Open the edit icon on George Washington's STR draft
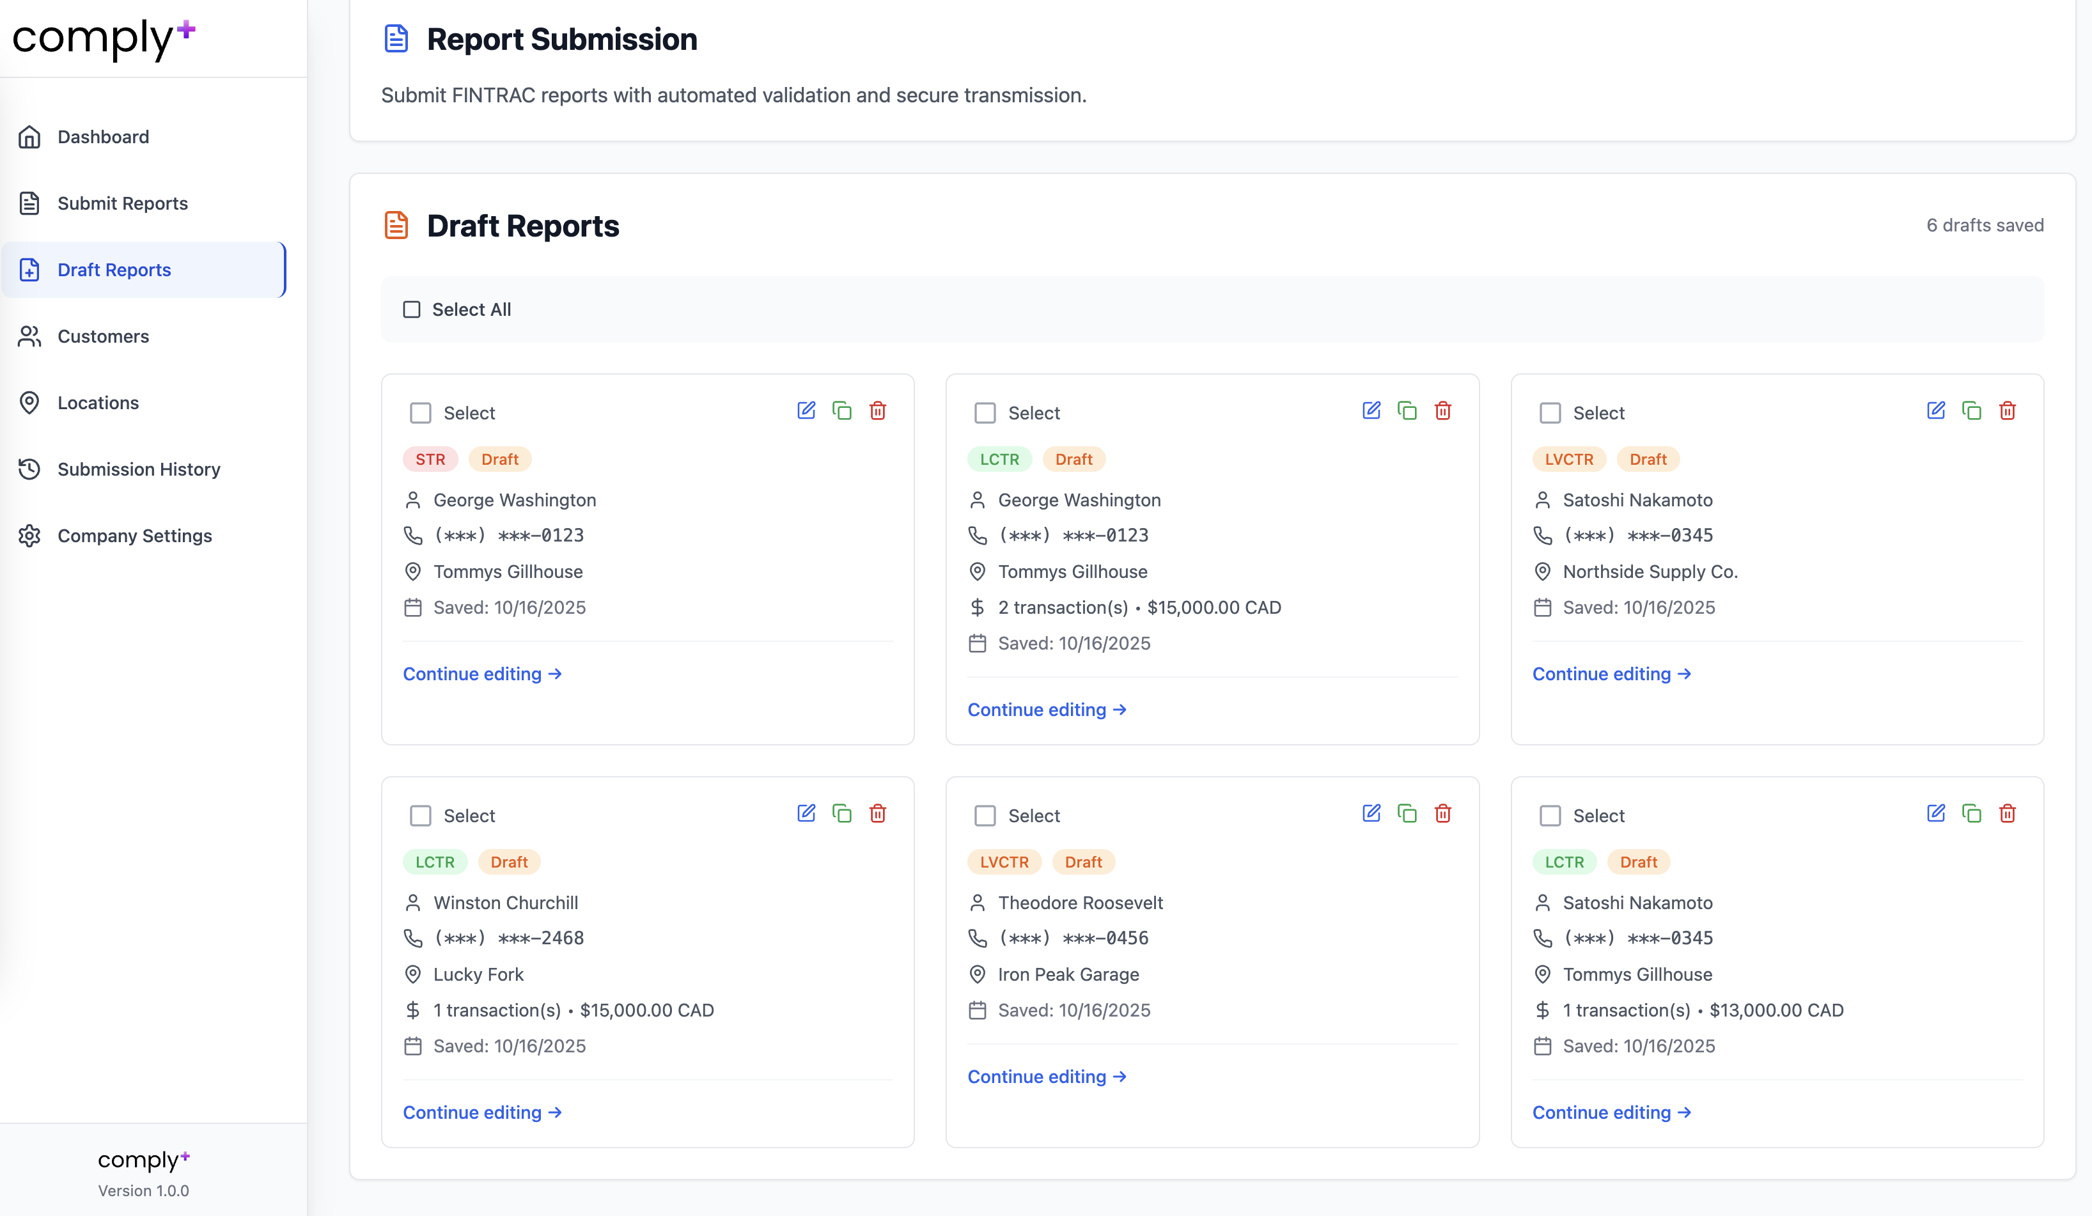The image size is (2092, 1216). [806, 410]
